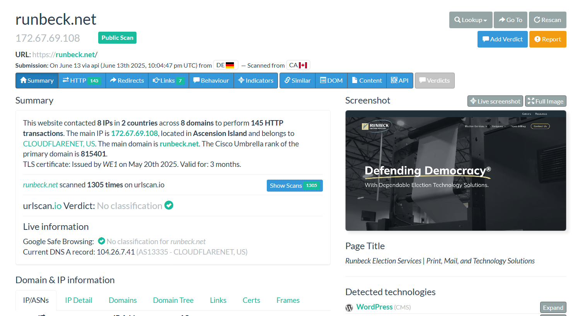Viewport: 573px width, 316px height.
Task: Click the Live screenshot button
Action: [x=495, y=101]
